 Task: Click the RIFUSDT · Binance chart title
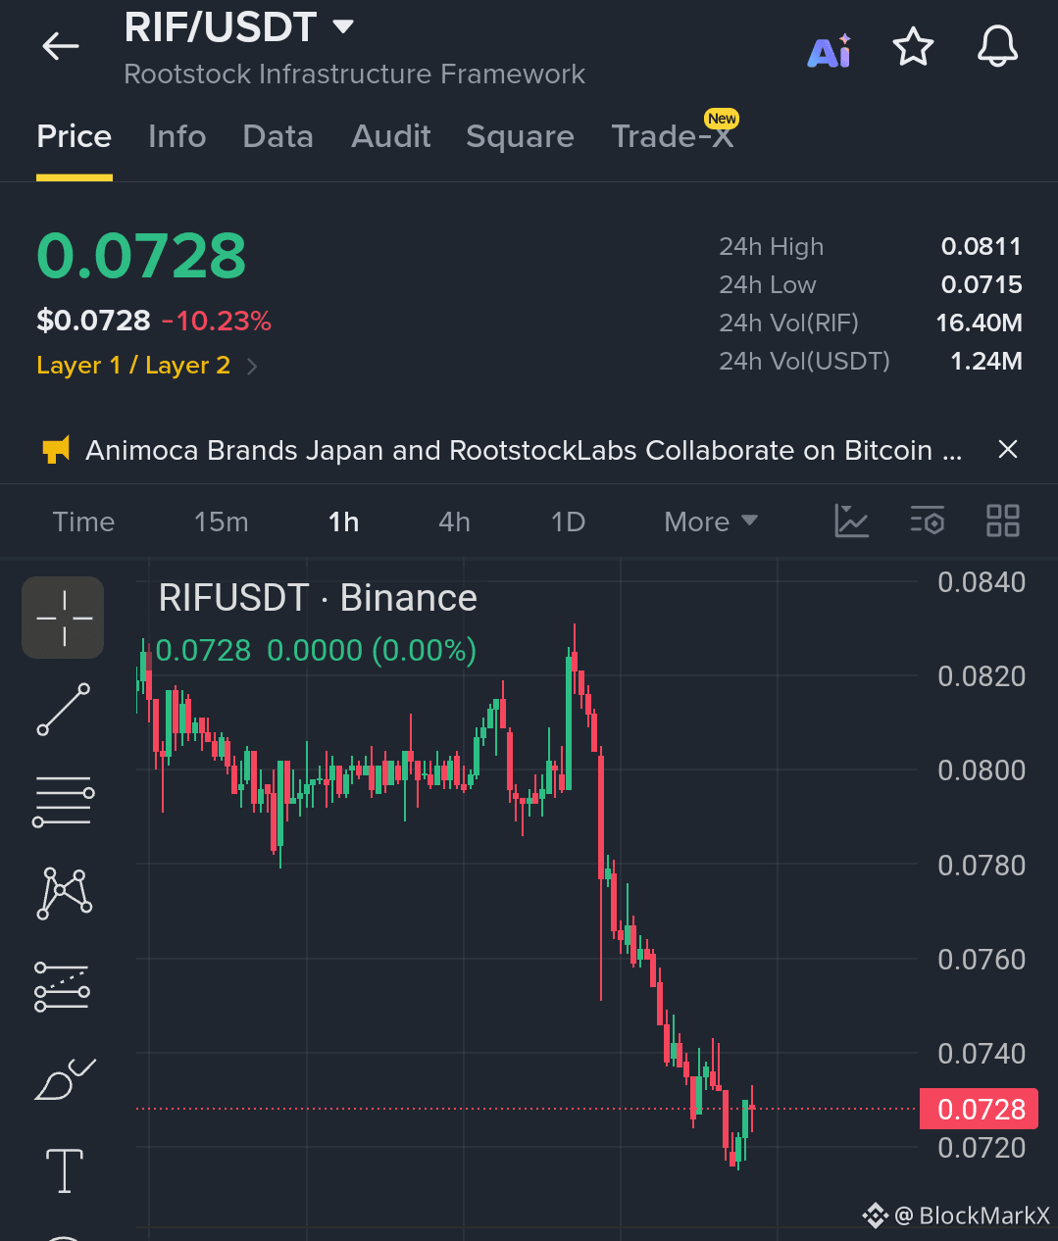[x=318, y=598]
